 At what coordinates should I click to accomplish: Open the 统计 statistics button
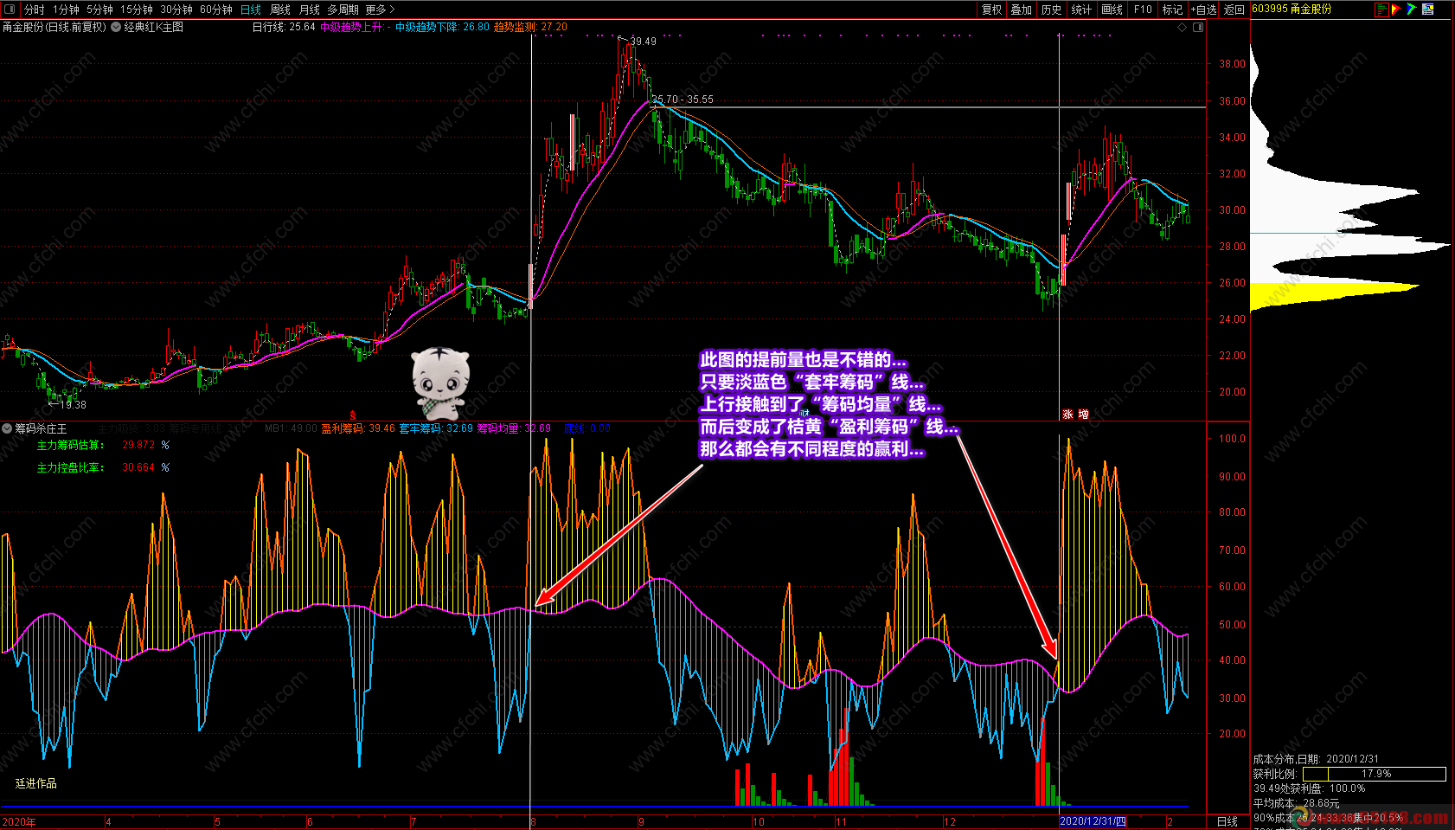pyautogui.click(x=1081, y=10)
